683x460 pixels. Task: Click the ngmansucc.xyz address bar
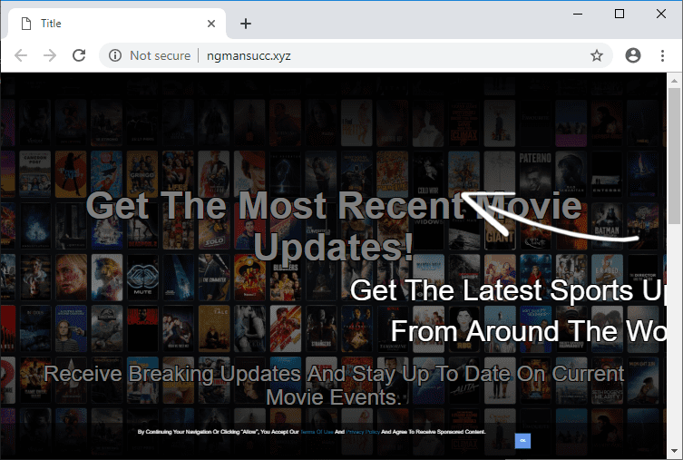click(363, 55)
